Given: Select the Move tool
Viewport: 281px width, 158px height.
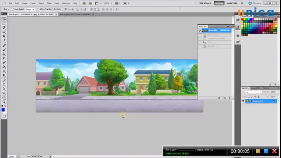Looking at the screenshot, I should (4, 19).
